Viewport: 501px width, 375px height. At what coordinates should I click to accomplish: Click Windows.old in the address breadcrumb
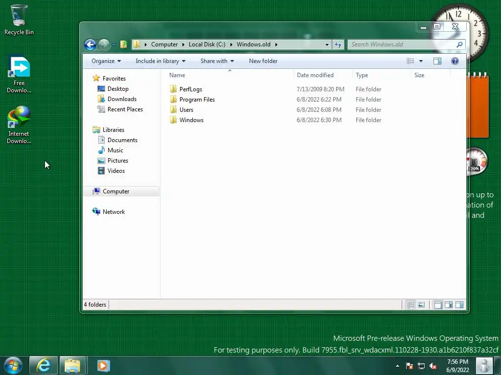click(253, 44)
